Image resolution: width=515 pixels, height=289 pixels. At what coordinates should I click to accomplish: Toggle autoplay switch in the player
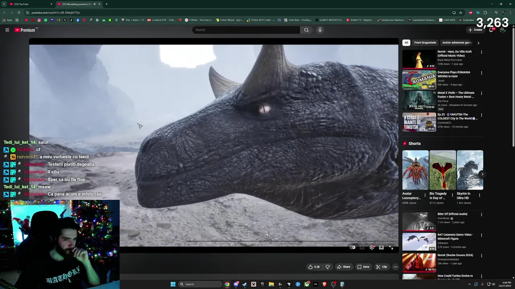353,247
